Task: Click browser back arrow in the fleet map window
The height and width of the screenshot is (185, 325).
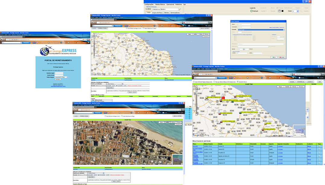Action: pos(194,74)
